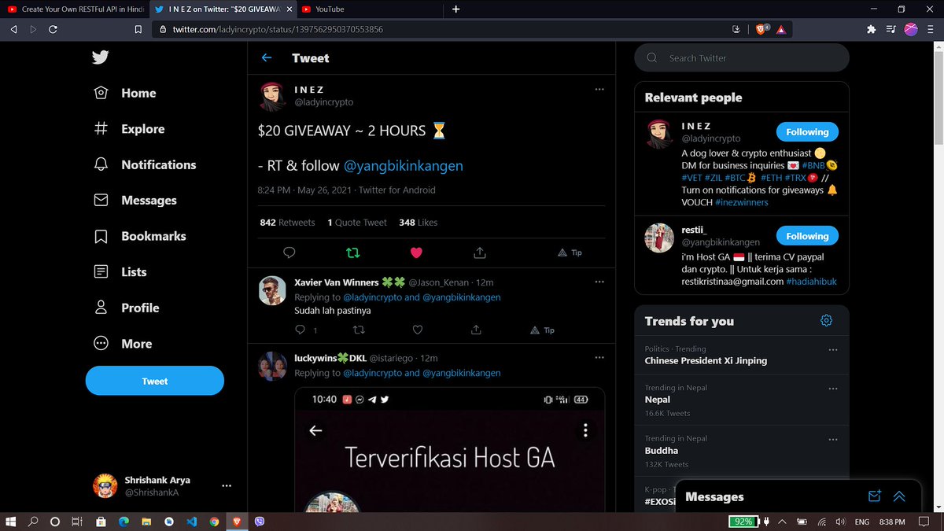
Task: Open luckywins DKL profile avatar
Action: (272, 367)
